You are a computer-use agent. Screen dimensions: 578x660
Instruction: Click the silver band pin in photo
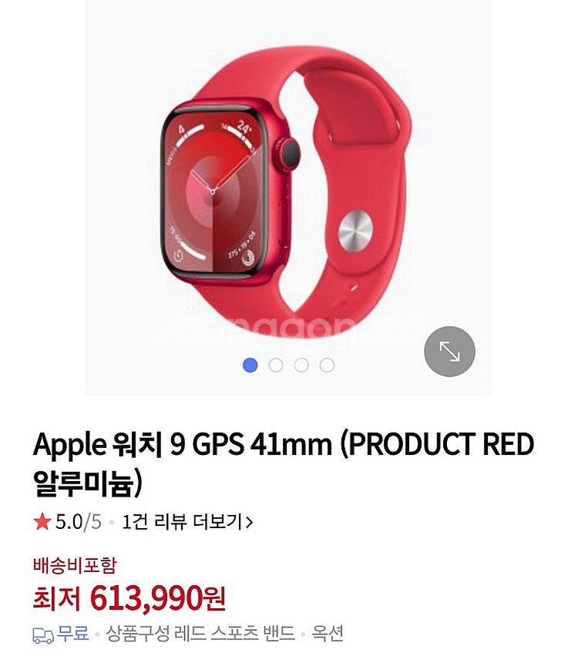(356, 231)
